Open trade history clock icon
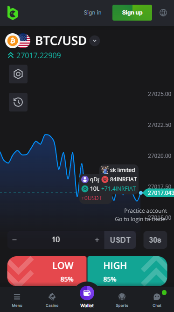 [18, 102]
